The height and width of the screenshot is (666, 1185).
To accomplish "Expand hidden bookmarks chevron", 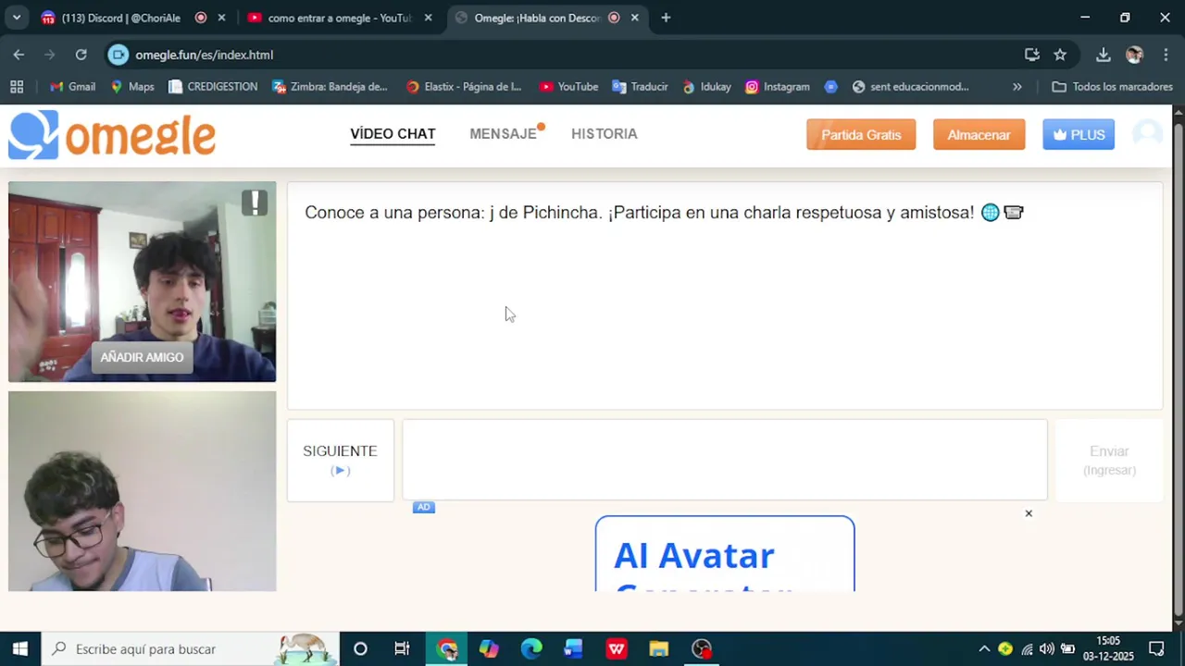I will pyautogui.click(x=1017, y=87).
